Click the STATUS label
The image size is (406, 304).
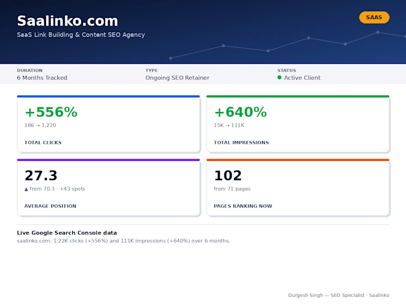click(287, 70)
